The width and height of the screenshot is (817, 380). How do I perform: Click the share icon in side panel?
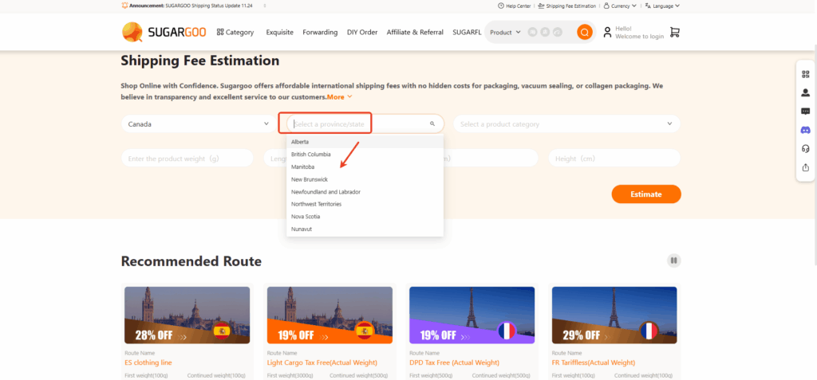click(806, 167)
